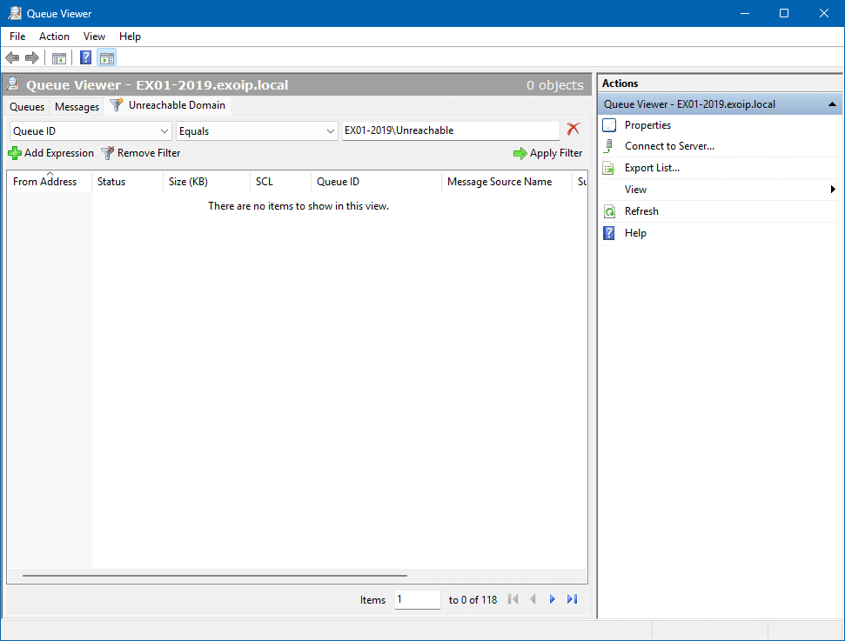
Task: Click the Items page number input field
Action: pyautogui.click(x=417, y=599)
